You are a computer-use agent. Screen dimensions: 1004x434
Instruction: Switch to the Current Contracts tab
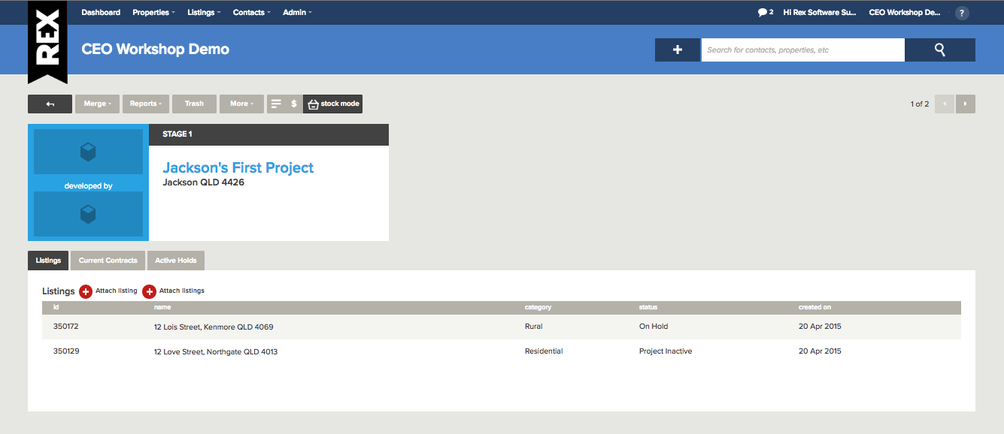108,261
